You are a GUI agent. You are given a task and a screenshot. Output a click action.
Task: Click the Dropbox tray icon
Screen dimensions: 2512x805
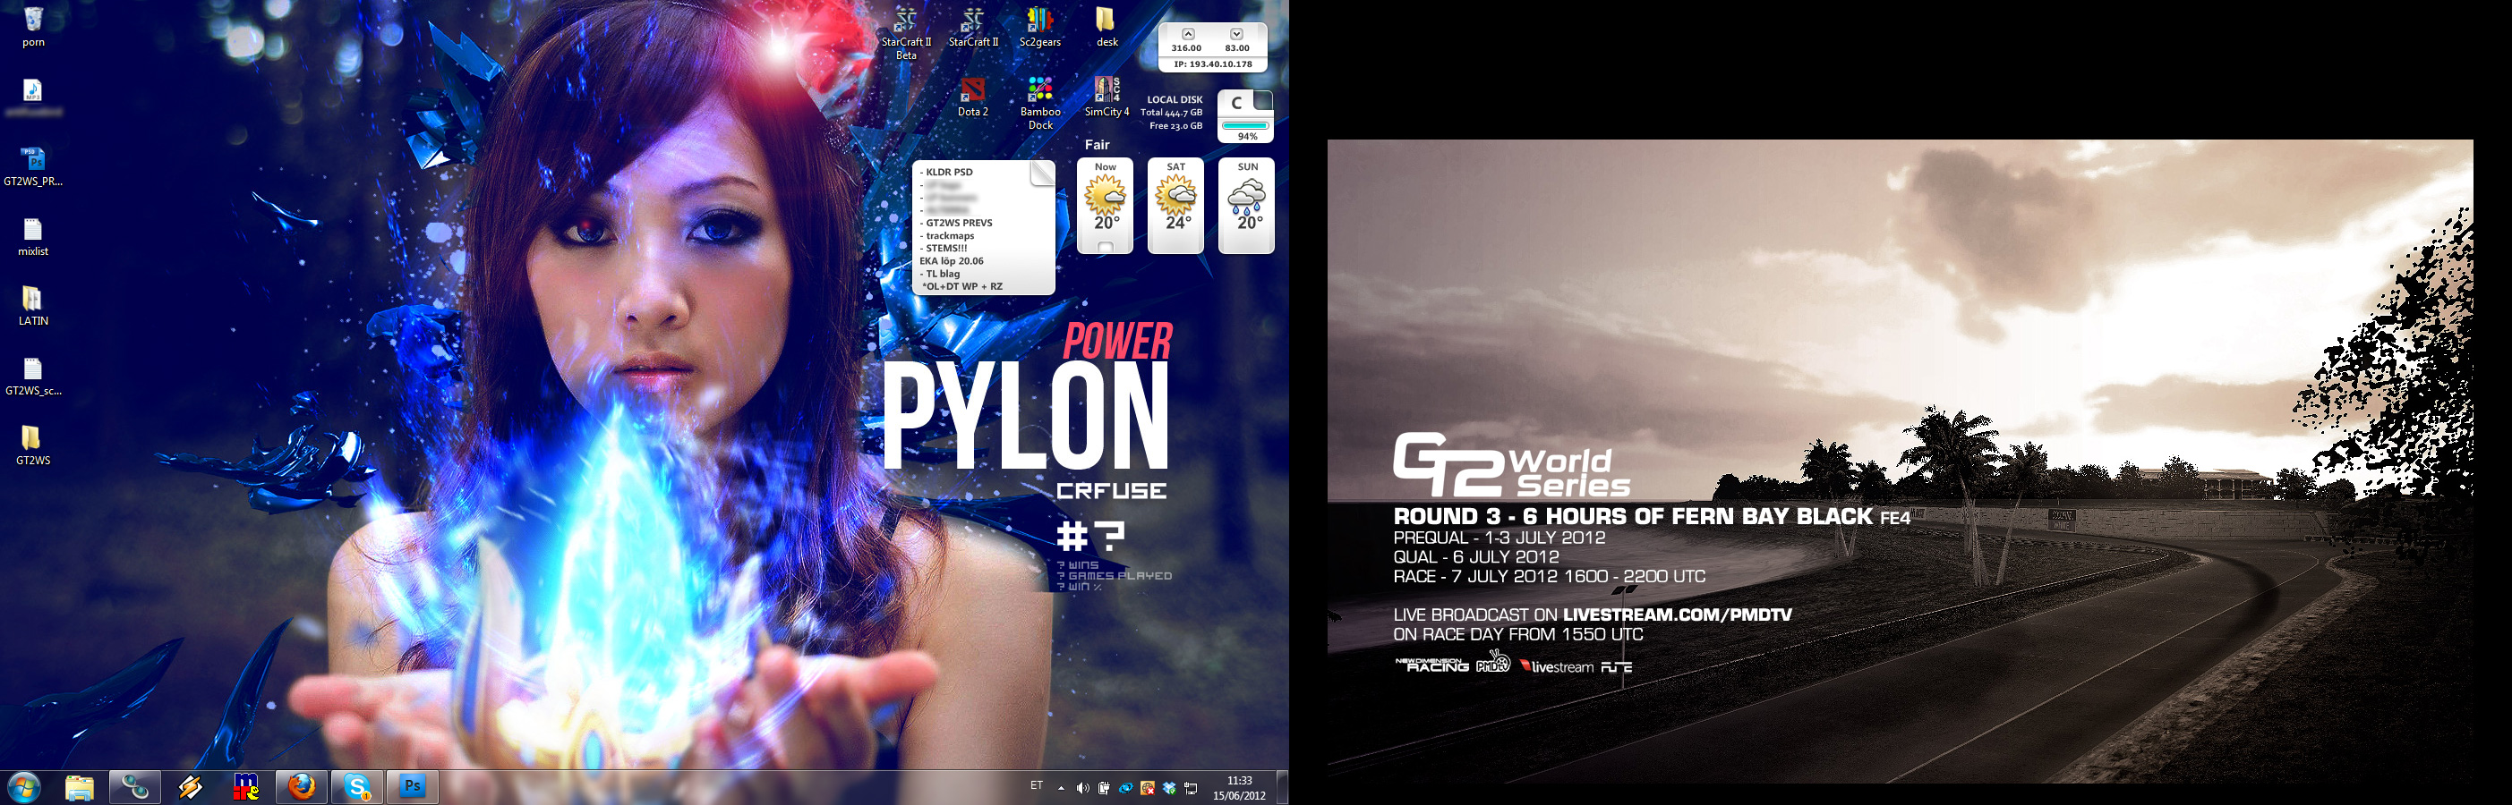tap(1169, 787)
